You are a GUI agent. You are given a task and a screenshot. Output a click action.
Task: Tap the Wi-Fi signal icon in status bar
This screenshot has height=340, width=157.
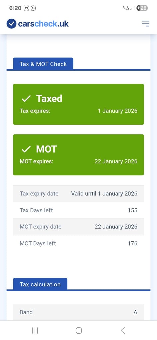click(x=126, y=8)
